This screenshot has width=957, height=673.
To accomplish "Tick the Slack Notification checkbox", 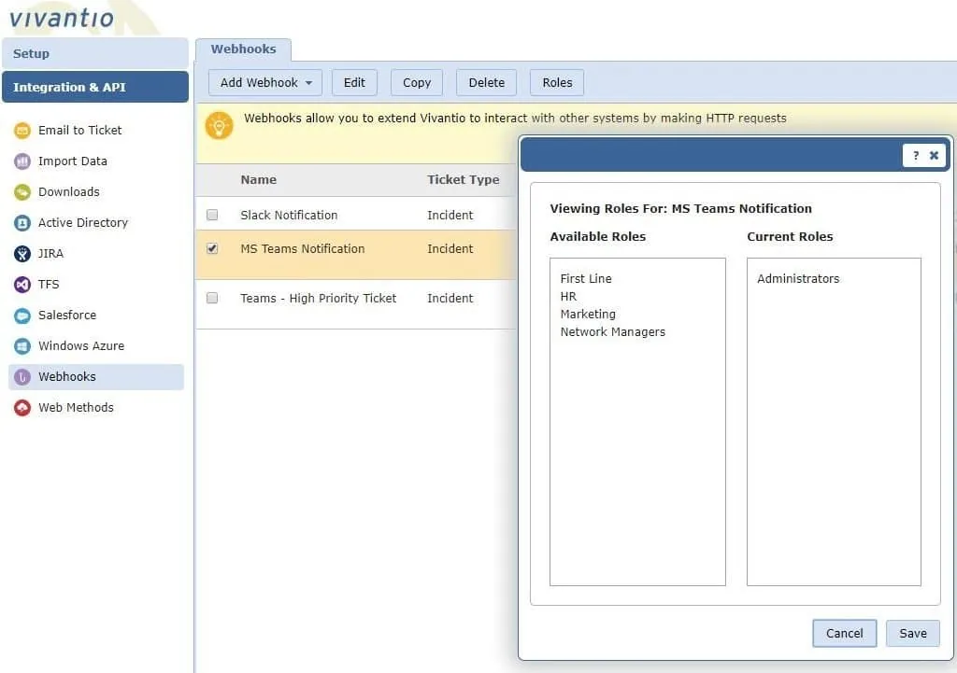I will coord(212,215).
